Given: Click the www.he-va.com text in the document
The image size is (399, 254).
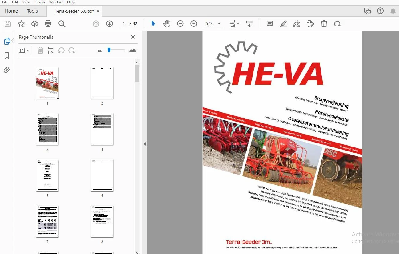Looking at the screenshot, I should coord(329,248).
